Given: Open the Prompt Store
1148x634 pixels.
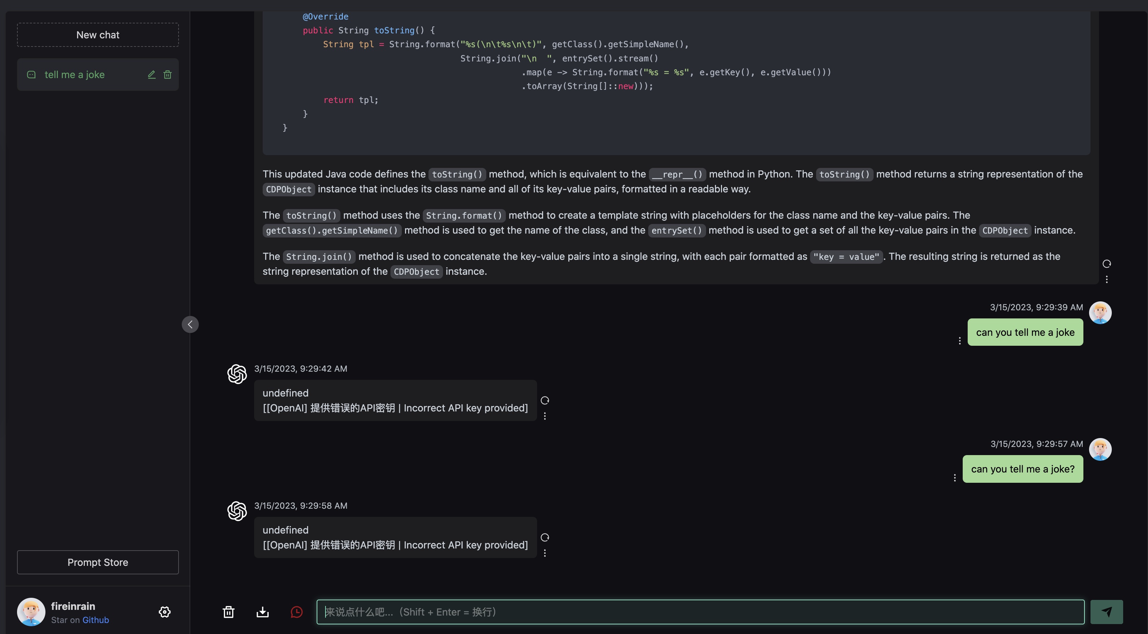Looking at the screenshot, I should click(x=98, y=562).
